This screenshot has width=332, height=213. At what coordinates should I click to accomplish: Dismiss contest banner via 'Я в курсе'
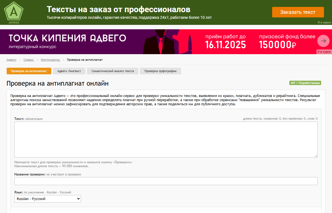pos(324,52)
